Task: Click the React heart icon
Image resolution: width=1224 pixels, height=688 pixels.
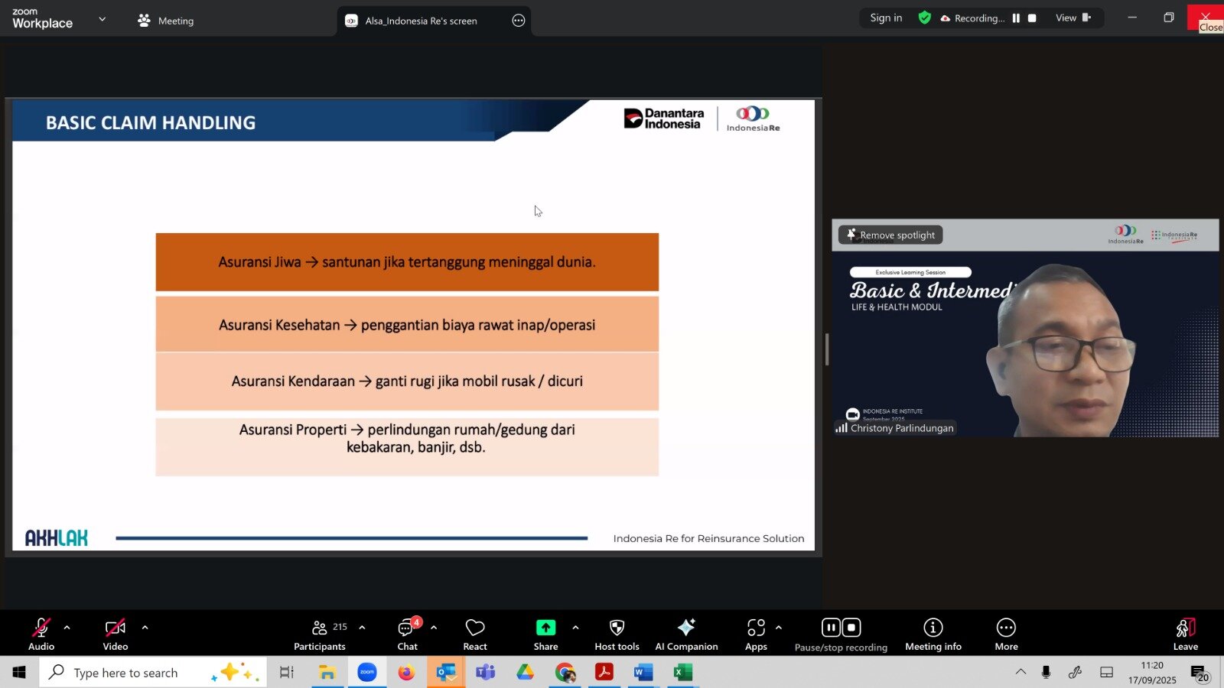Action: coord(474,634)
